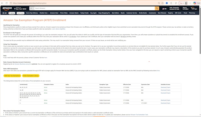Select the 1/11/2031 expiration date cell
This screenshot has width=201, height=117.
pyautogui.click(x=144, y=103)
